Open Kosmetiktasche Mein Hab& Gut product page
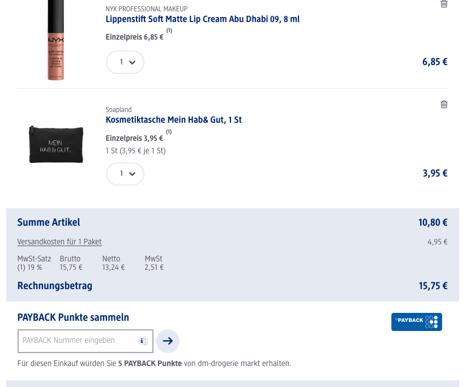 [x=174, y=120]
